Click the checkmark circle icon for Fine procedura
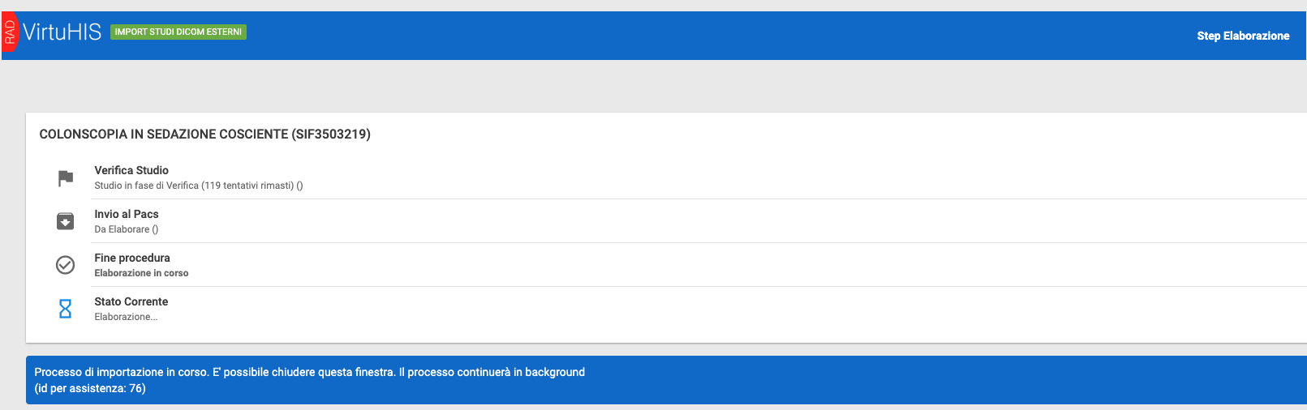Image resolution: width=1307 pixels, height=410 pixels. click(x=66, y=265)
